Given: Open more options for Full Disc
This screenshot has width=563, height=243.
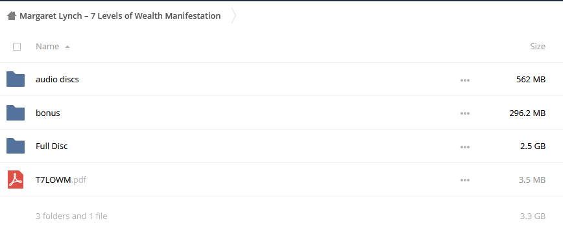Looking at the screenshot, I should tap(465, 147).
